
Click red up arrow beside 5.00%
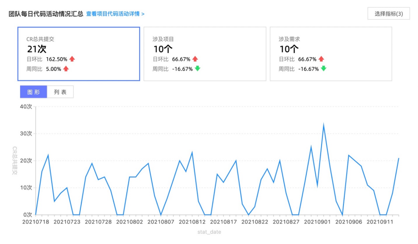tap(66, 69)
